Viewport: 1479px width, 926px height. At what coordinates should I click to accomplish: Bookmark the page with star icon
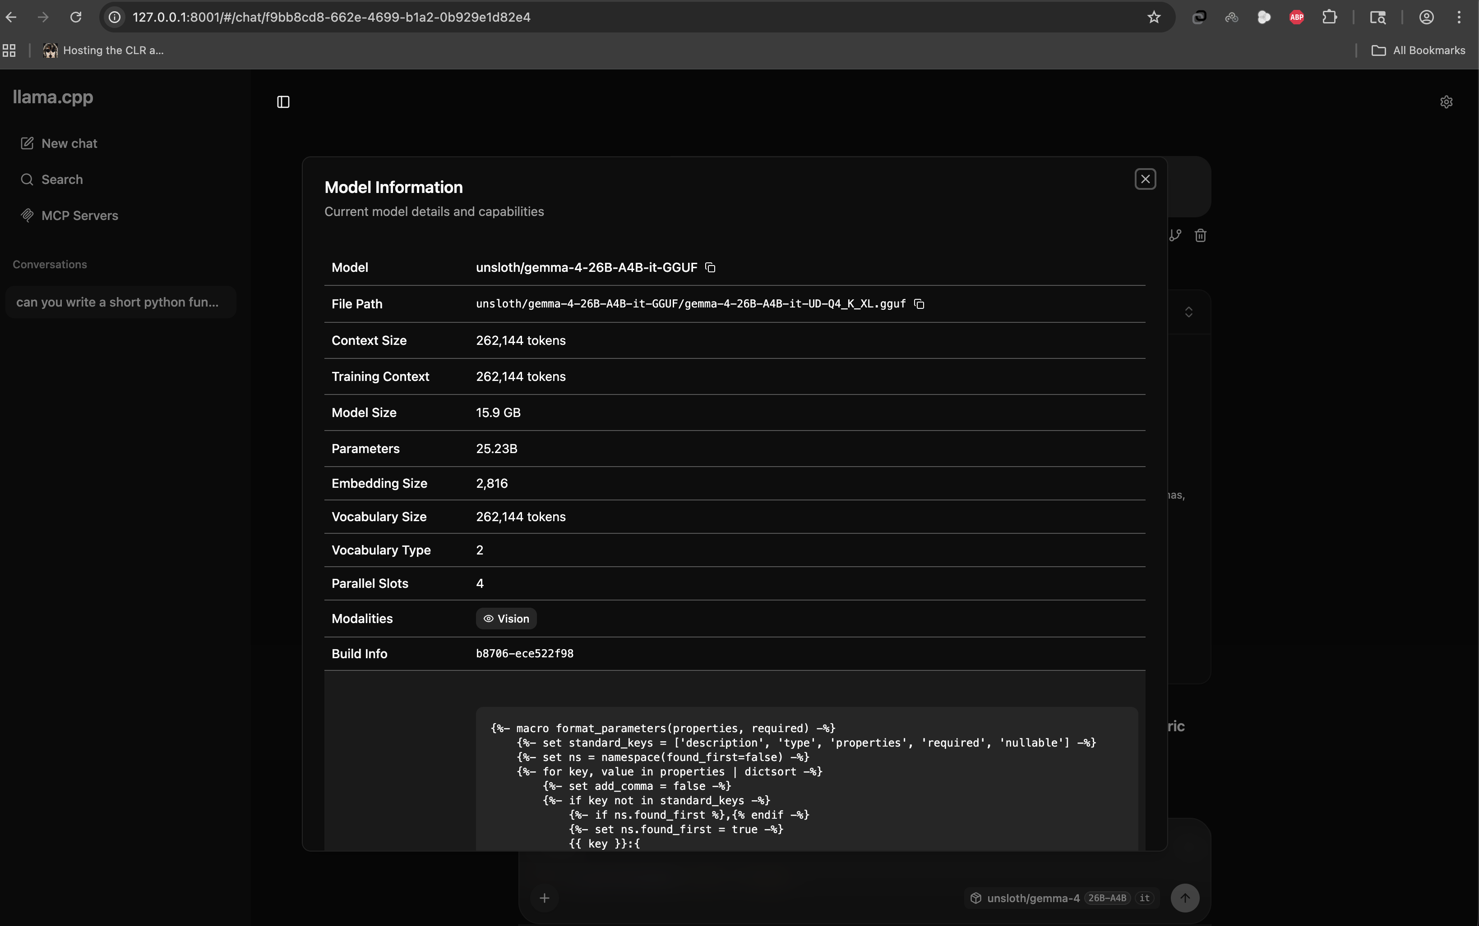tap(1155, 17)
